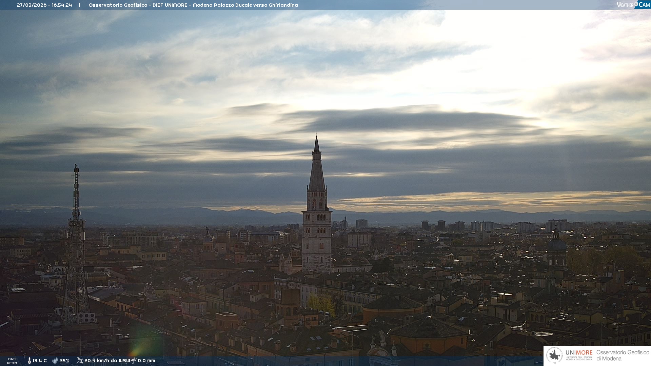Click Osservatorio Geofisico di Modena text

(x=623, y=355)
